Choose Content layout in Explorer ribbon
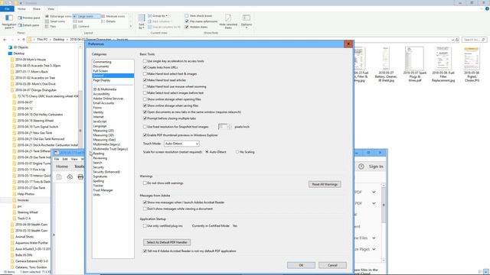Viewport: 490px width, 275px height. (x=81, y=27)
